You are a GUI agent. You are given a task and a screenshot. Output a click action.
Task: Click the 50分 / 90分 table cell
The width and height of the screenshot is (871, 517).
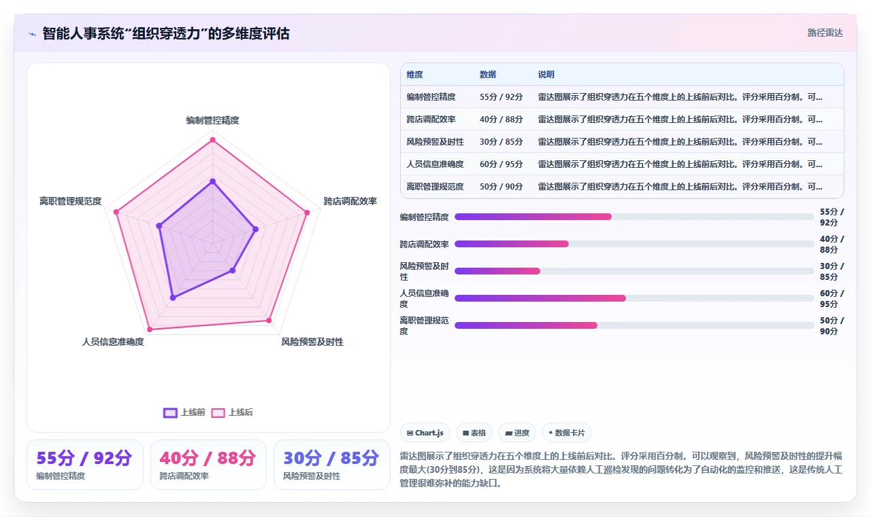tap(502, 187)
